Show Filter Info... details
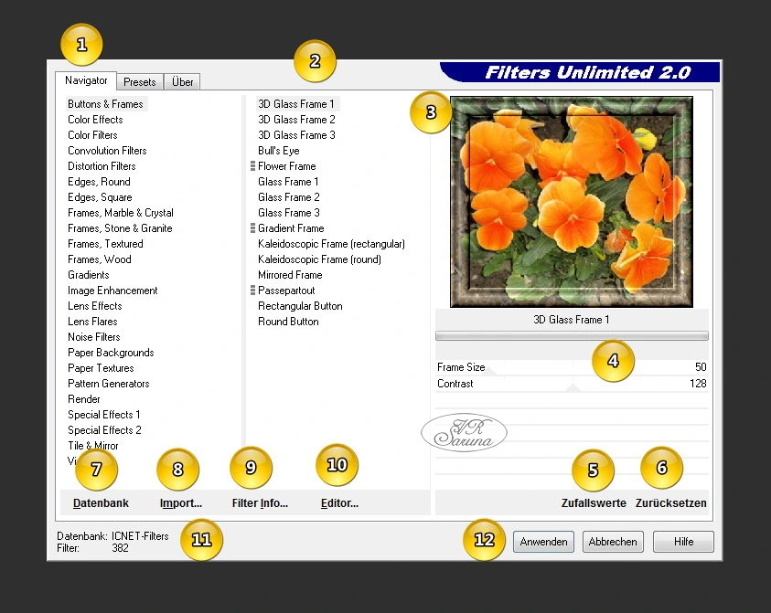Image resolution: width=771 pixels, height=613 pixels. coord(260,503)
